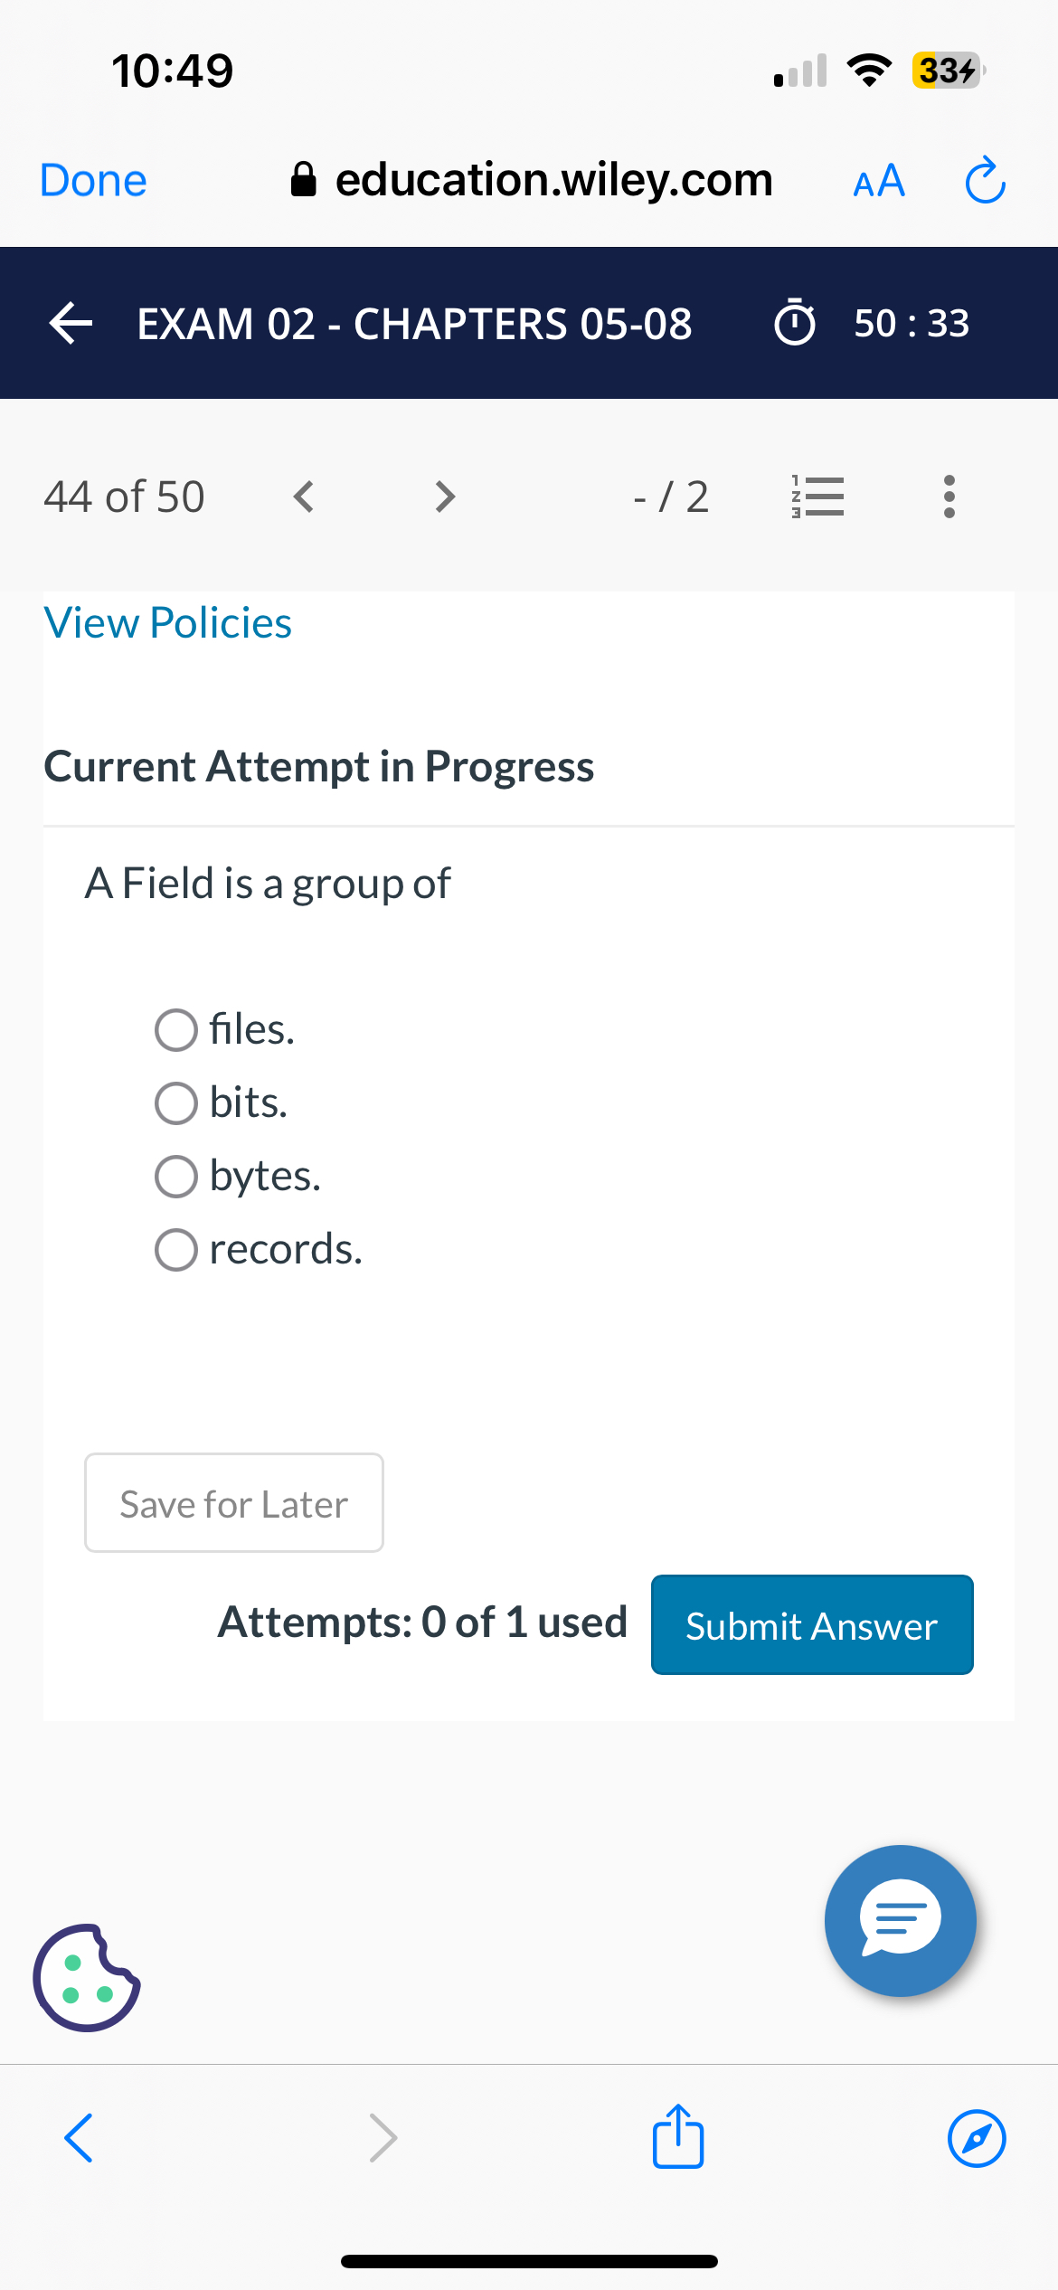This screenshot has height=2290, width=1058.
Task: Tap the back chevron in Safari's bottom bar
Action: (x=78, y=2138)
